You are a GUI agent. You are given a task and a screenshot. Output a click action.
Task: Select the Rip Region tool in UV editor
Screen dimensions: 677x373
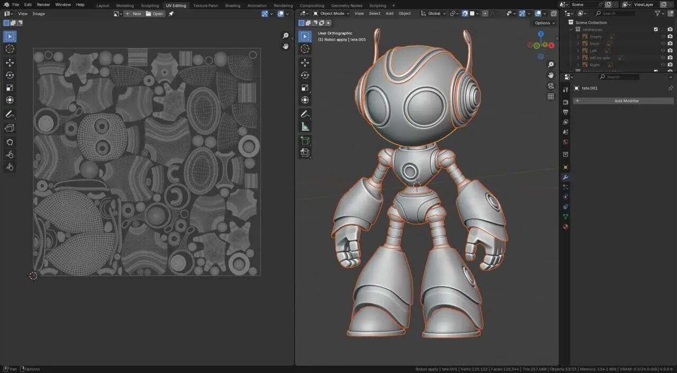tap(10, 128)
